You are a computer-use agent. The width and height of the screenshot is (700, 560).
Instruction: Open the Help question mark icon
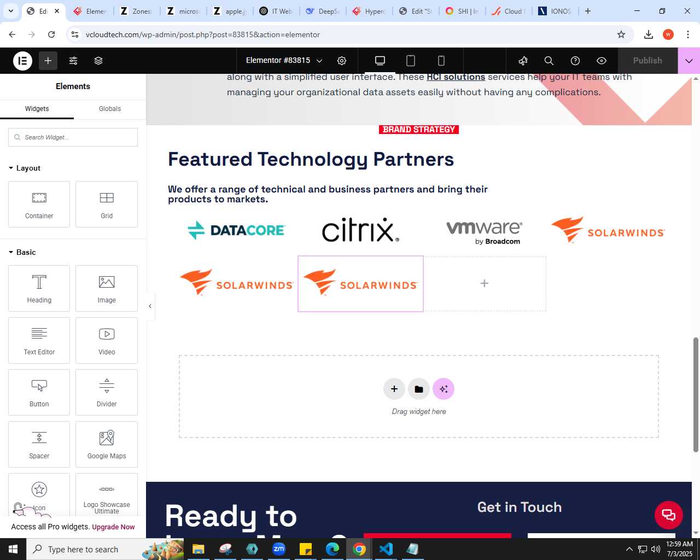[x=575, y=61]
